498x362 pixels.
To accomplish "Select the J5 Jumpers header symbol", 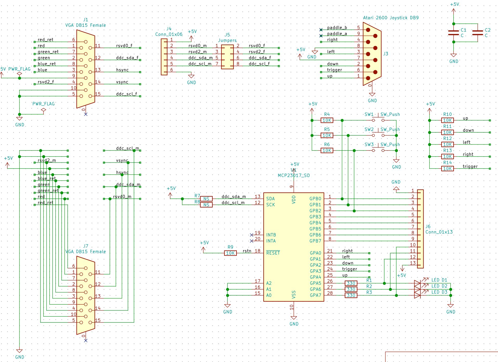I will [227, 57].
